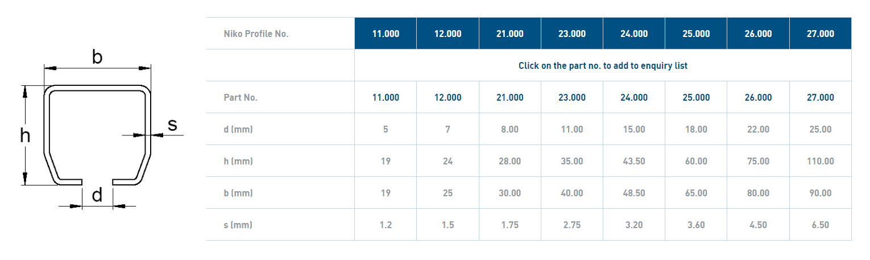Choose part number 25.000 in Part No. row
This screenshot has height=260, width=870.
point(696,97)
